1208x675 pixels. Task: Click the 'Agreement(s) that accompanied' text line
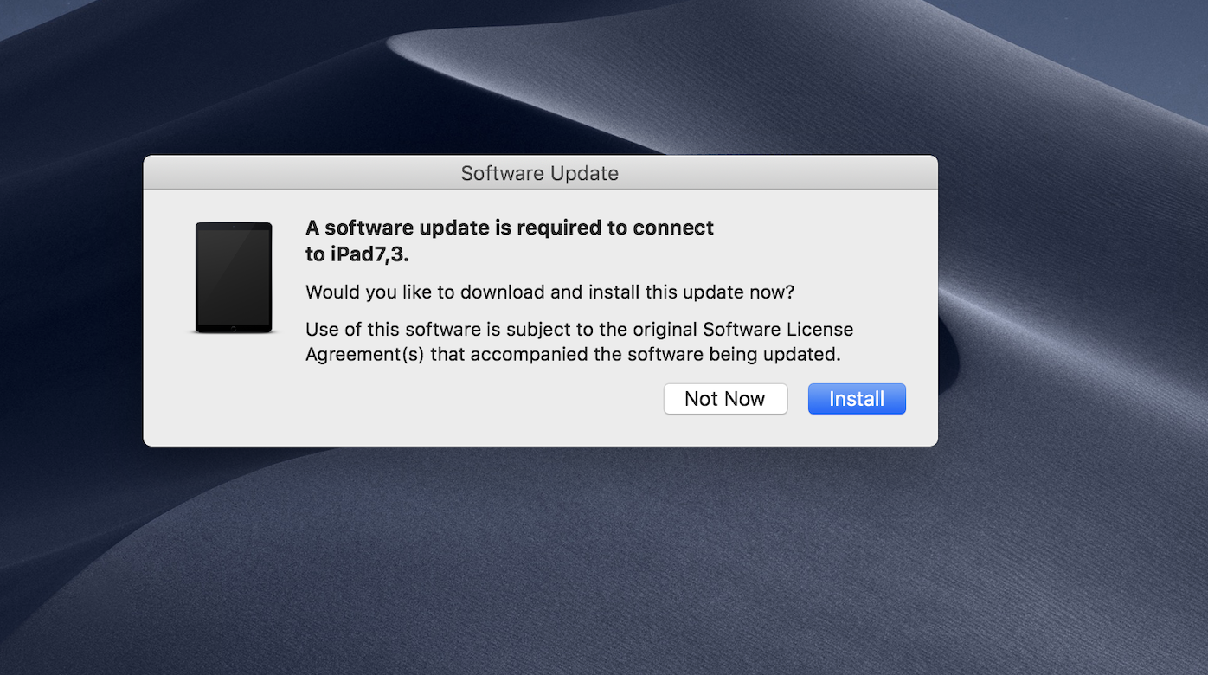[573, 354]
